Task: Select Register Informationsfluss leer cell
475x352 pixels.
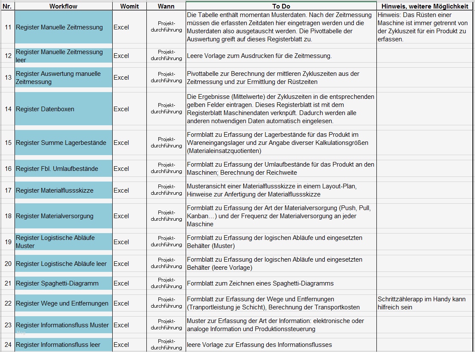Action: click(x=63, y=345)
